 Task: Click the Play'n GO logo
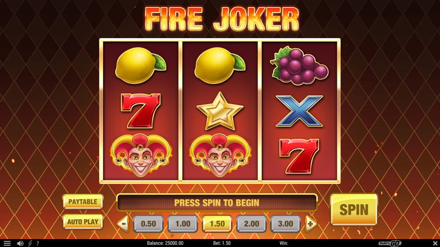coord(389,243)
